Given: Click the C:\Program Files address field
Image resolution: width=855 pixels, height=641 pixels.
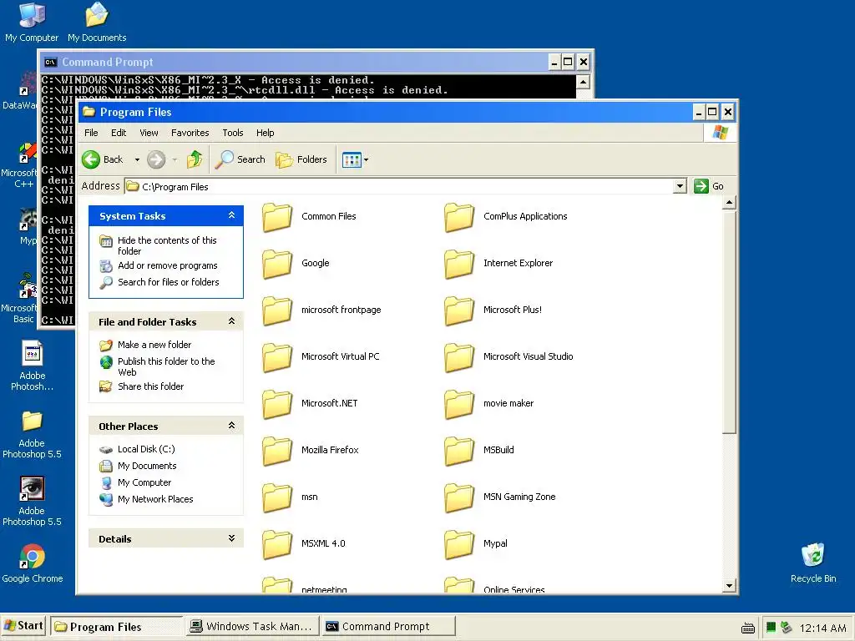Looking at the screenshot, I should pyautogui.click(x=400, y=186).
